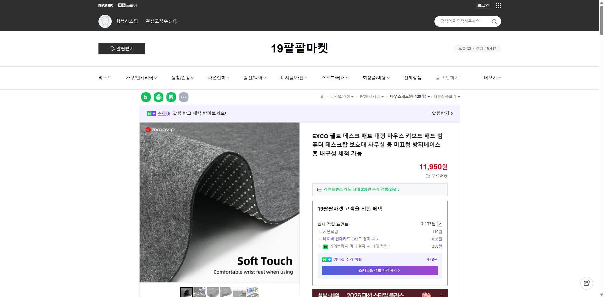Click the floating share icon
The image size is (604, 297).
tap(587, 283)
